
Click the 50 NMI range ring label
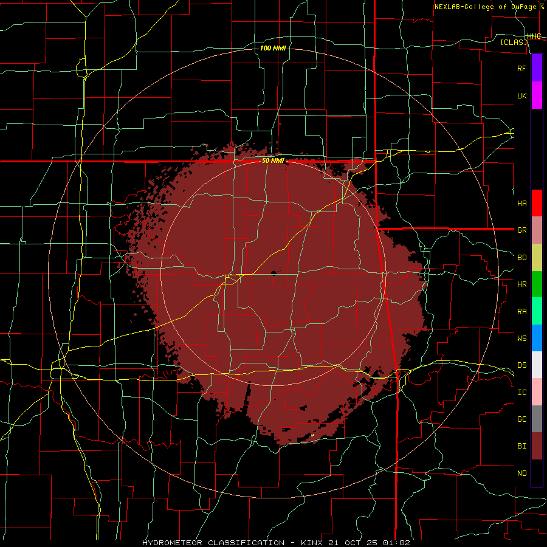(x=273, y=161)
